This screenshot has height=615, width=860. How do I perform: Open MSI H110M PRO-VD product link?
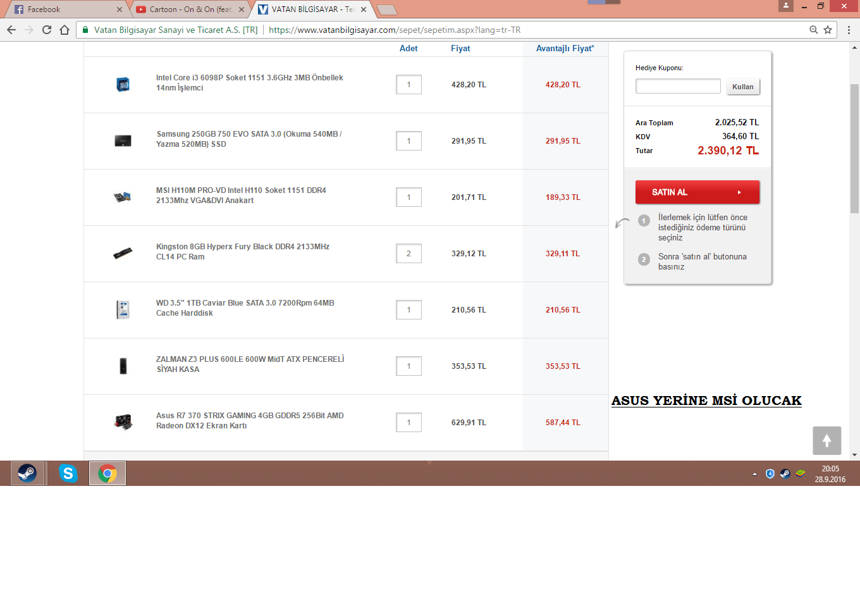(x=241, y=196)
